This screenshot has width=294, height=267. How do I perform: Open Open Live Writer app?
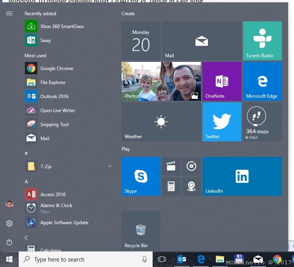[x=69, y=110]
